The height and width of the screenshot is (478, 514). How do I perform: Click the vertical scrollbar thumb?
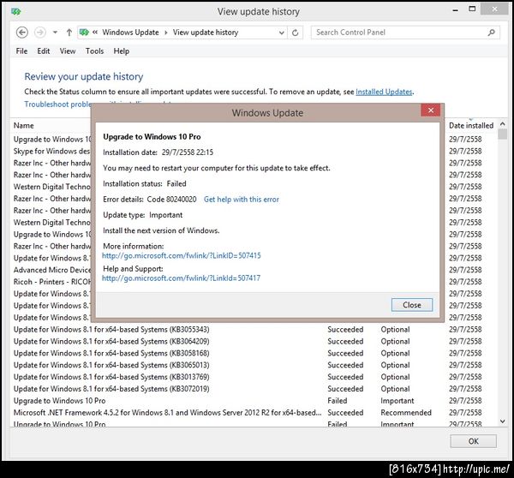[x=502, y=134]
